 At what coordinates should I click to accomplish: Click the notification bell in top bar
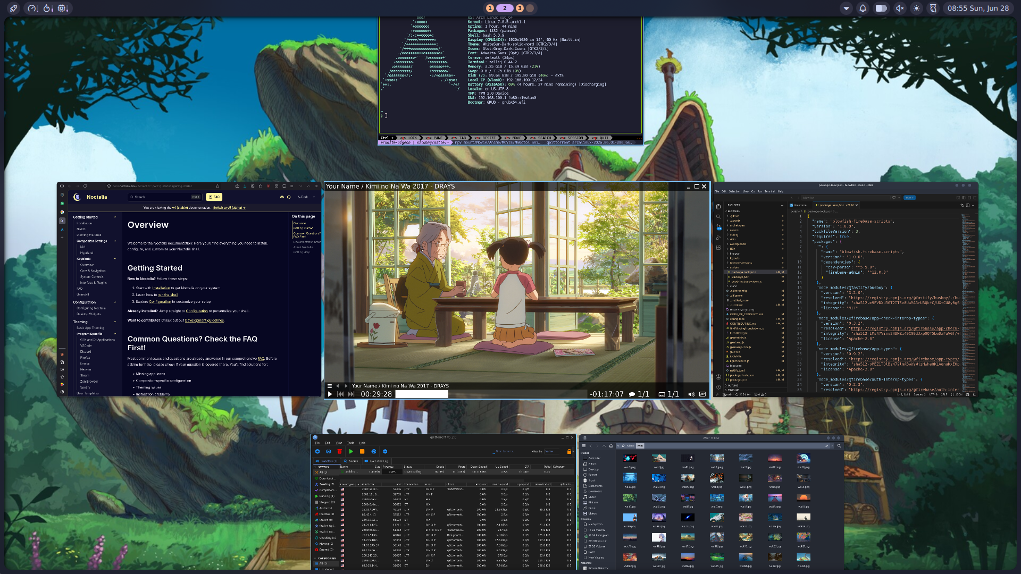click(863, 8)
